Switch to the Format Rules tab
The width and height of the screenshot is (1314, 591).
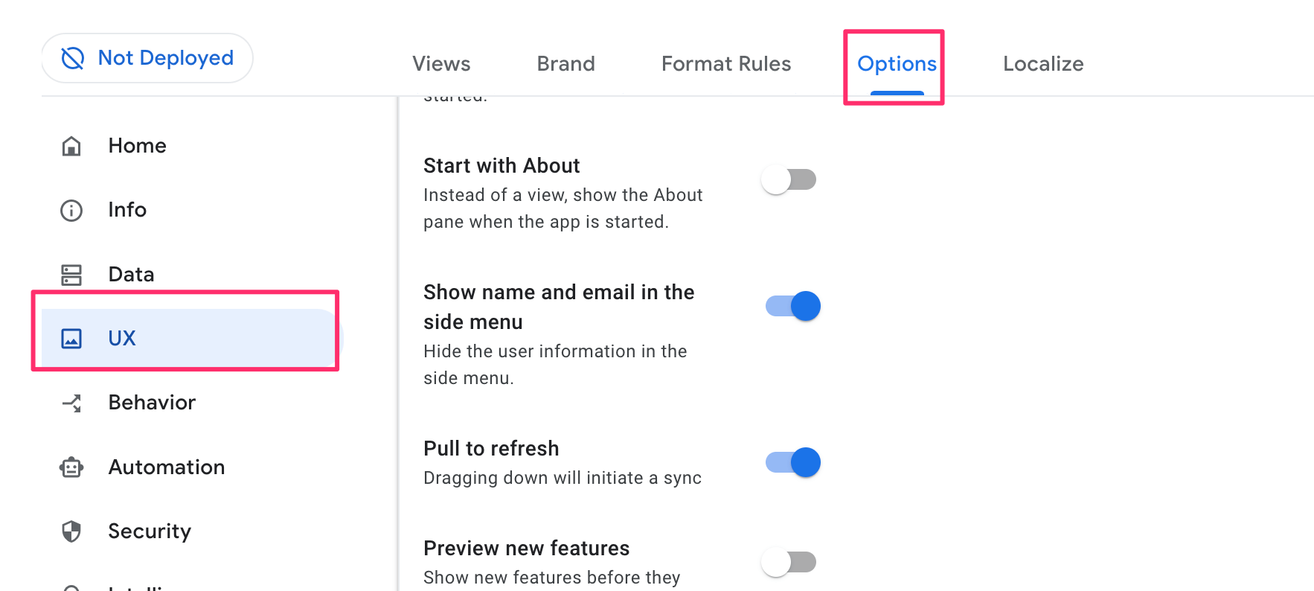click(725, 64)
